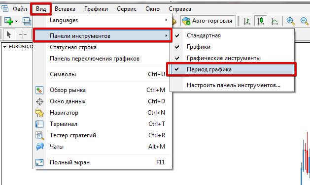Click the Чаты speech bubbles icon
Viewport: 310px width, 185px height.
point(40,147)
